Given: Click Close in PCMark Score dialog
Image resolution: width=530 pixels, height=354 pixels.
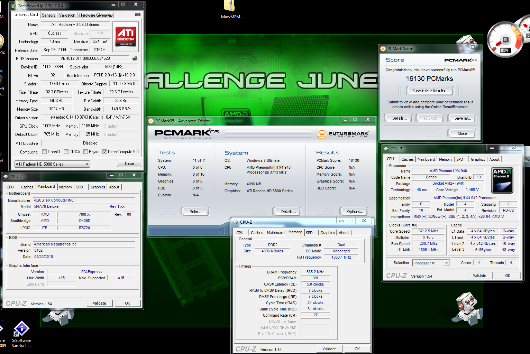Looking at the screenshot, I should [x=462, y=133].
